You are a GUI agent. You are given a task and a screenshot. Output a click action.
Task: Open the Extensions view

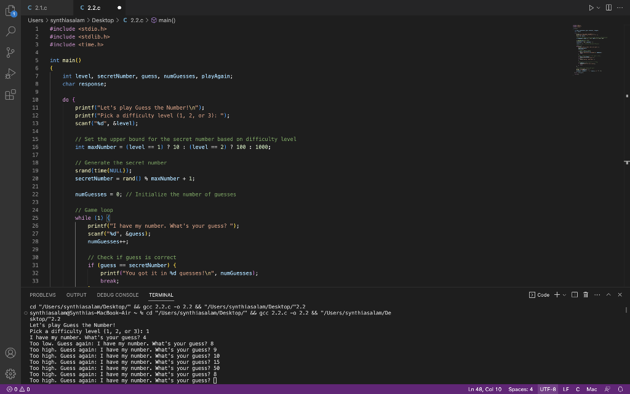(x=10, y=95)
